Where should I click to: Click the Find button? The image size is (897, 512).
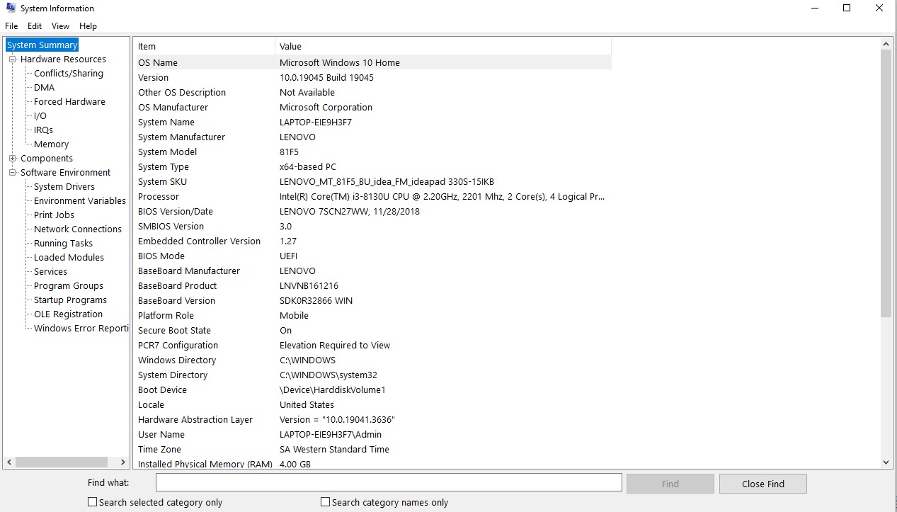click(x=670, y=484)
